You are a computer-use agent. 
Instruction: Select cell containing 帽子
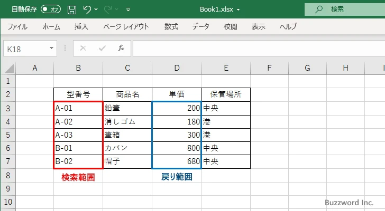tap(127, 161)
